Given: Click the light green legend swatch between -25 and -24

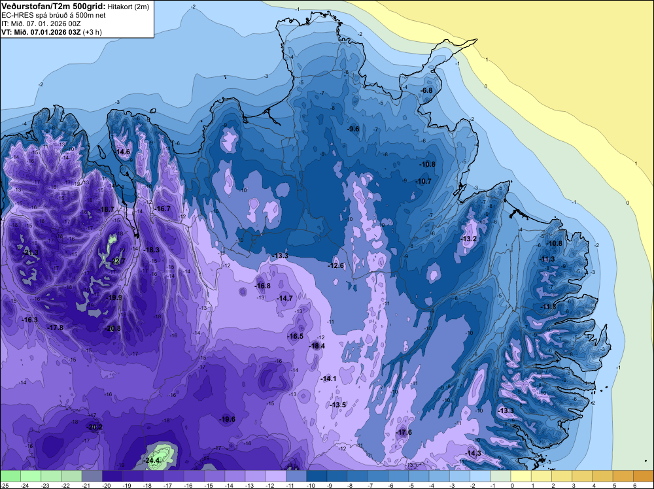Looking at the screenshot, I should tap(10, 476).
